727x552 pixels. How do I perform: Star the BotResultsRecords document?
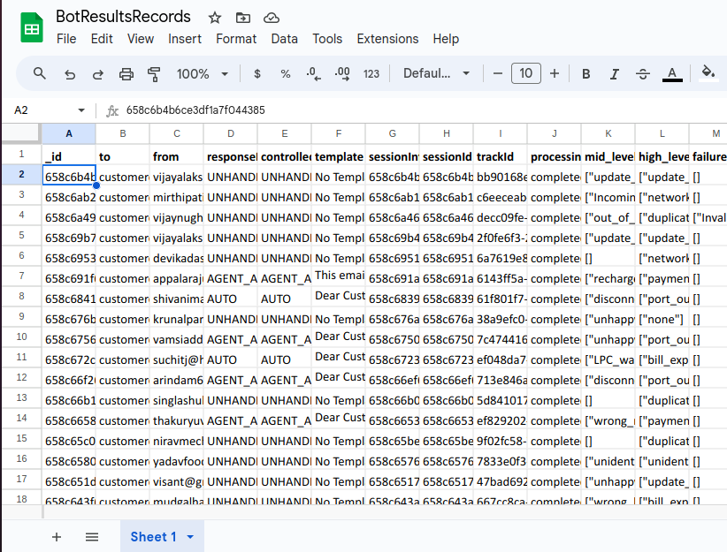coord(215,18)
